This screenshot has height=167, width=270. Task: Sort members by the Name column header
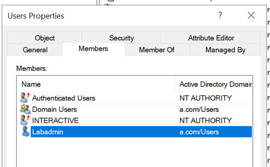[x=96, y=84]
